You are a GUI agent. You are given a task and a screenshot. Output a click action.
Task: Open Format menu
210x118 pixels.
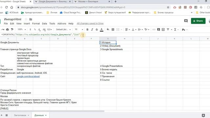(x=36, y=24)
